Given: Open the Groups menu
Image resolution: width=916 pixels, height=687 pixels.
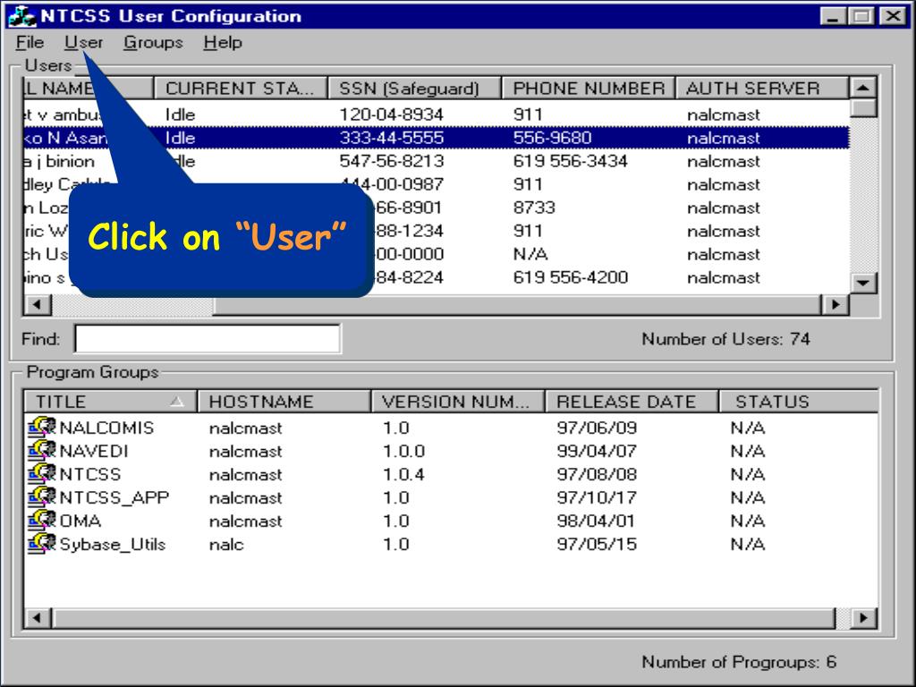Looking at the screenshot, I should pos(153,42).
